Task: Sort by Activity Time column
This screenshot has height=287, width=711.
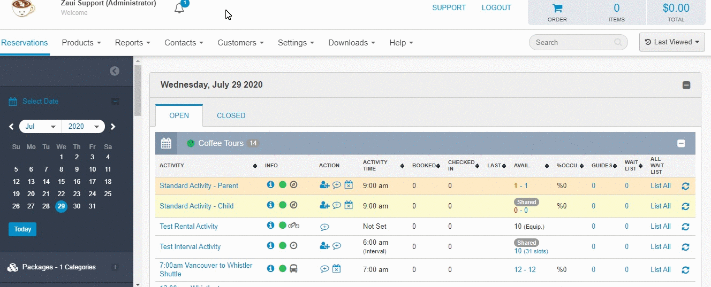Action: click(403, 166)
